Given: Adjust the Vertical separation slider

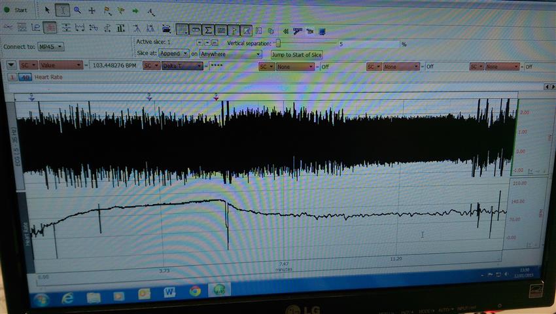Looking at the screenshot, I should (x=279, y=43).
